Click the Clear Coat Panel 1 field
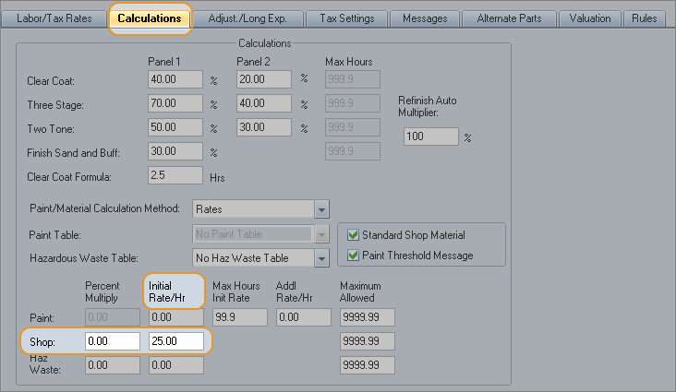 (175, 79)
